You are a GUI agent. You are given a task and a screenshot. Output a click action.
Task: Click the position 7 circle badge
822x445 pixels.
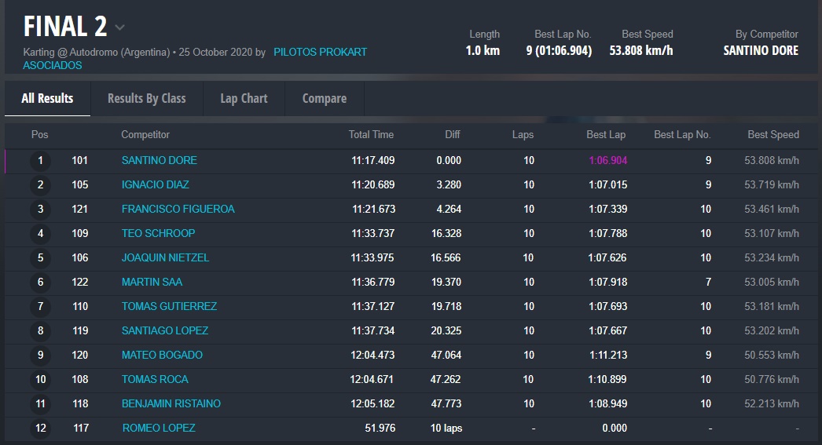click(40, 307)
